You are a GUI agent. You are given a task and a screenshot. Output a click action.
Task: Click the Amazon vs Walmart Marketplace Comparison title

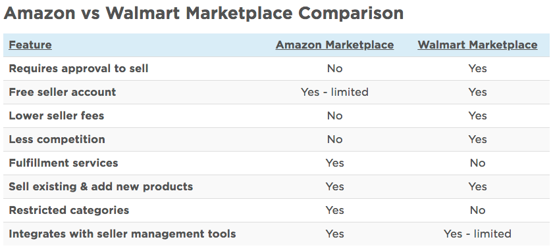click(203, 13)
